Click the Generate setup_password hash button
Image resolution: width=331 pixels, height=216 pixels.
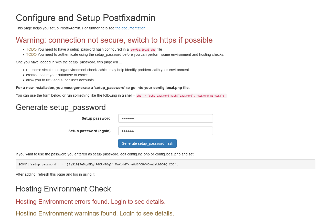[147, 143]
